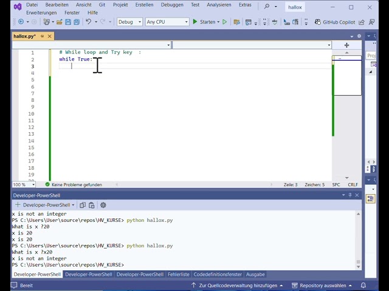
Task: Save hallox.py with the save icon
Action: [x=68, y=22]
